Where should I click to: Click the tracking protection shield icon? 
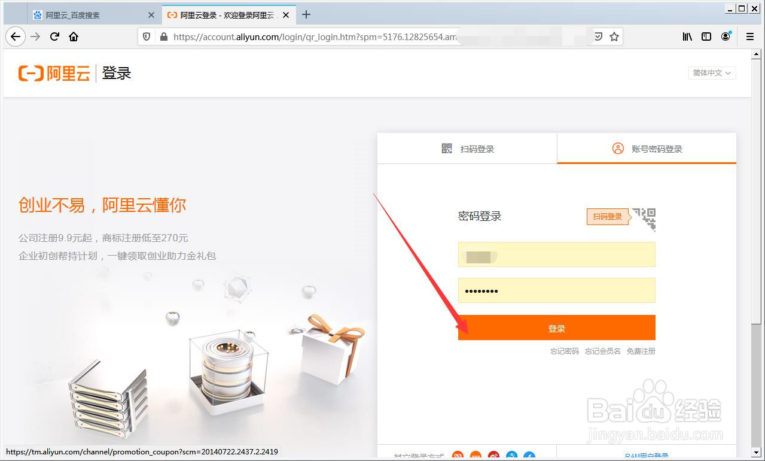click(x=147, y=37)
